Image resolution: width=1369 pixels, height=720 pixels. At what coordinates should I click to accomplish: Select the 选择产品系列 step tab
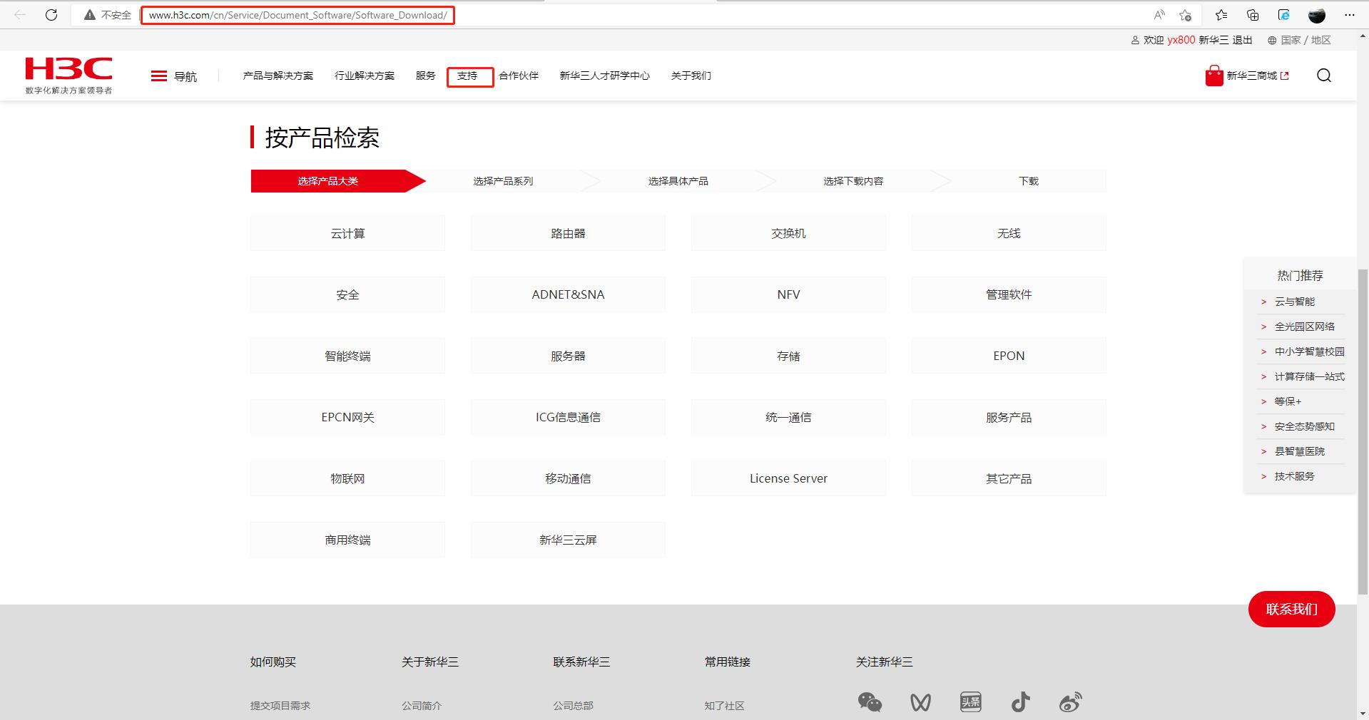coord(503,181)
